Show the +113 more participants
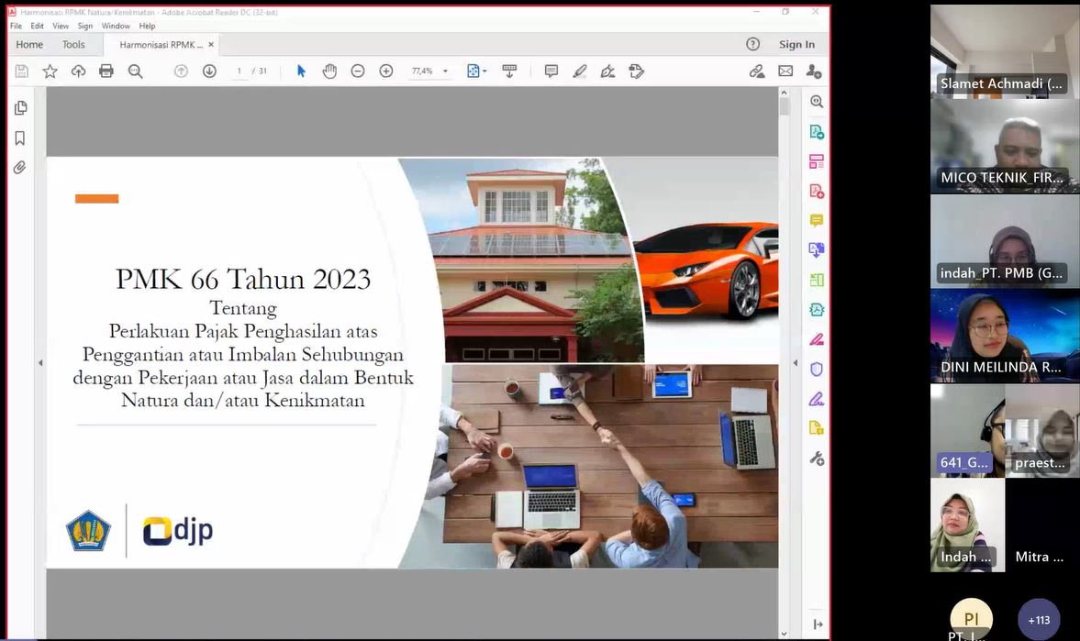The image size is (1080, 641). tap(1039, 620)
